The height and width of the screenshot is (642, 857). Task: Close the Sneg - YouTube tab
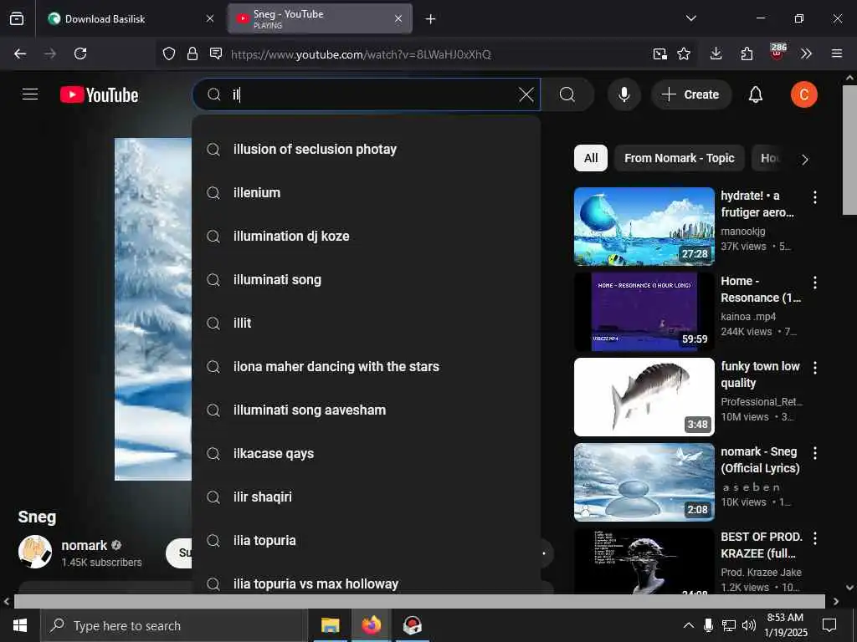(398, 19)
